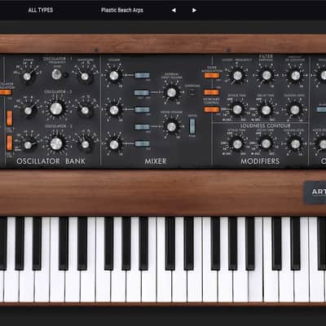Click the Loudness Contour Attack Time knob

pyautogui.click(x=237, y=144)
